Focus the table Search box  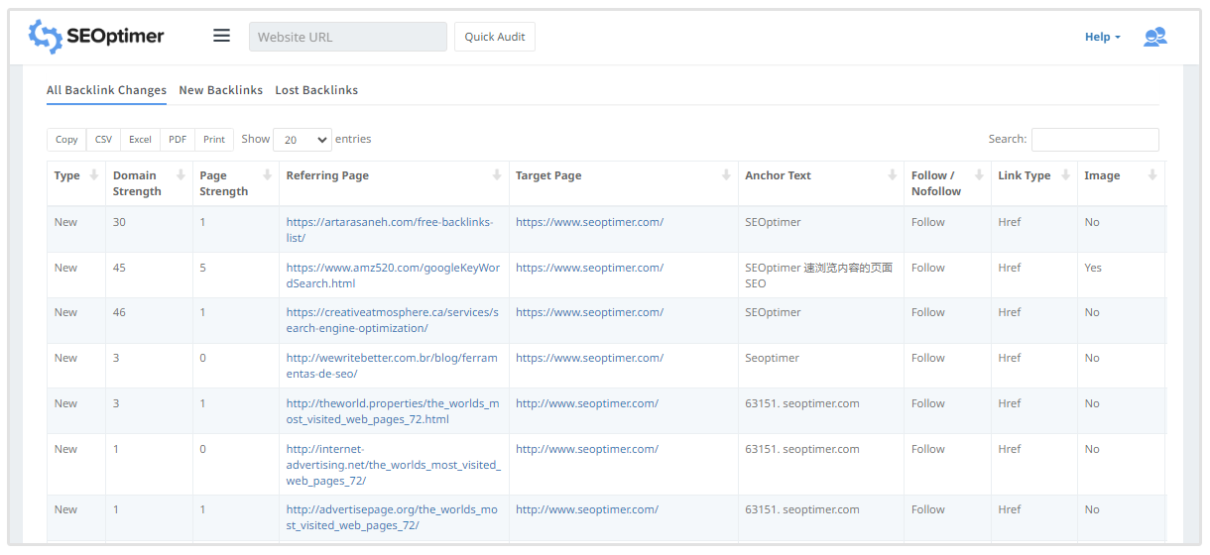click(x=1094, y=140)
